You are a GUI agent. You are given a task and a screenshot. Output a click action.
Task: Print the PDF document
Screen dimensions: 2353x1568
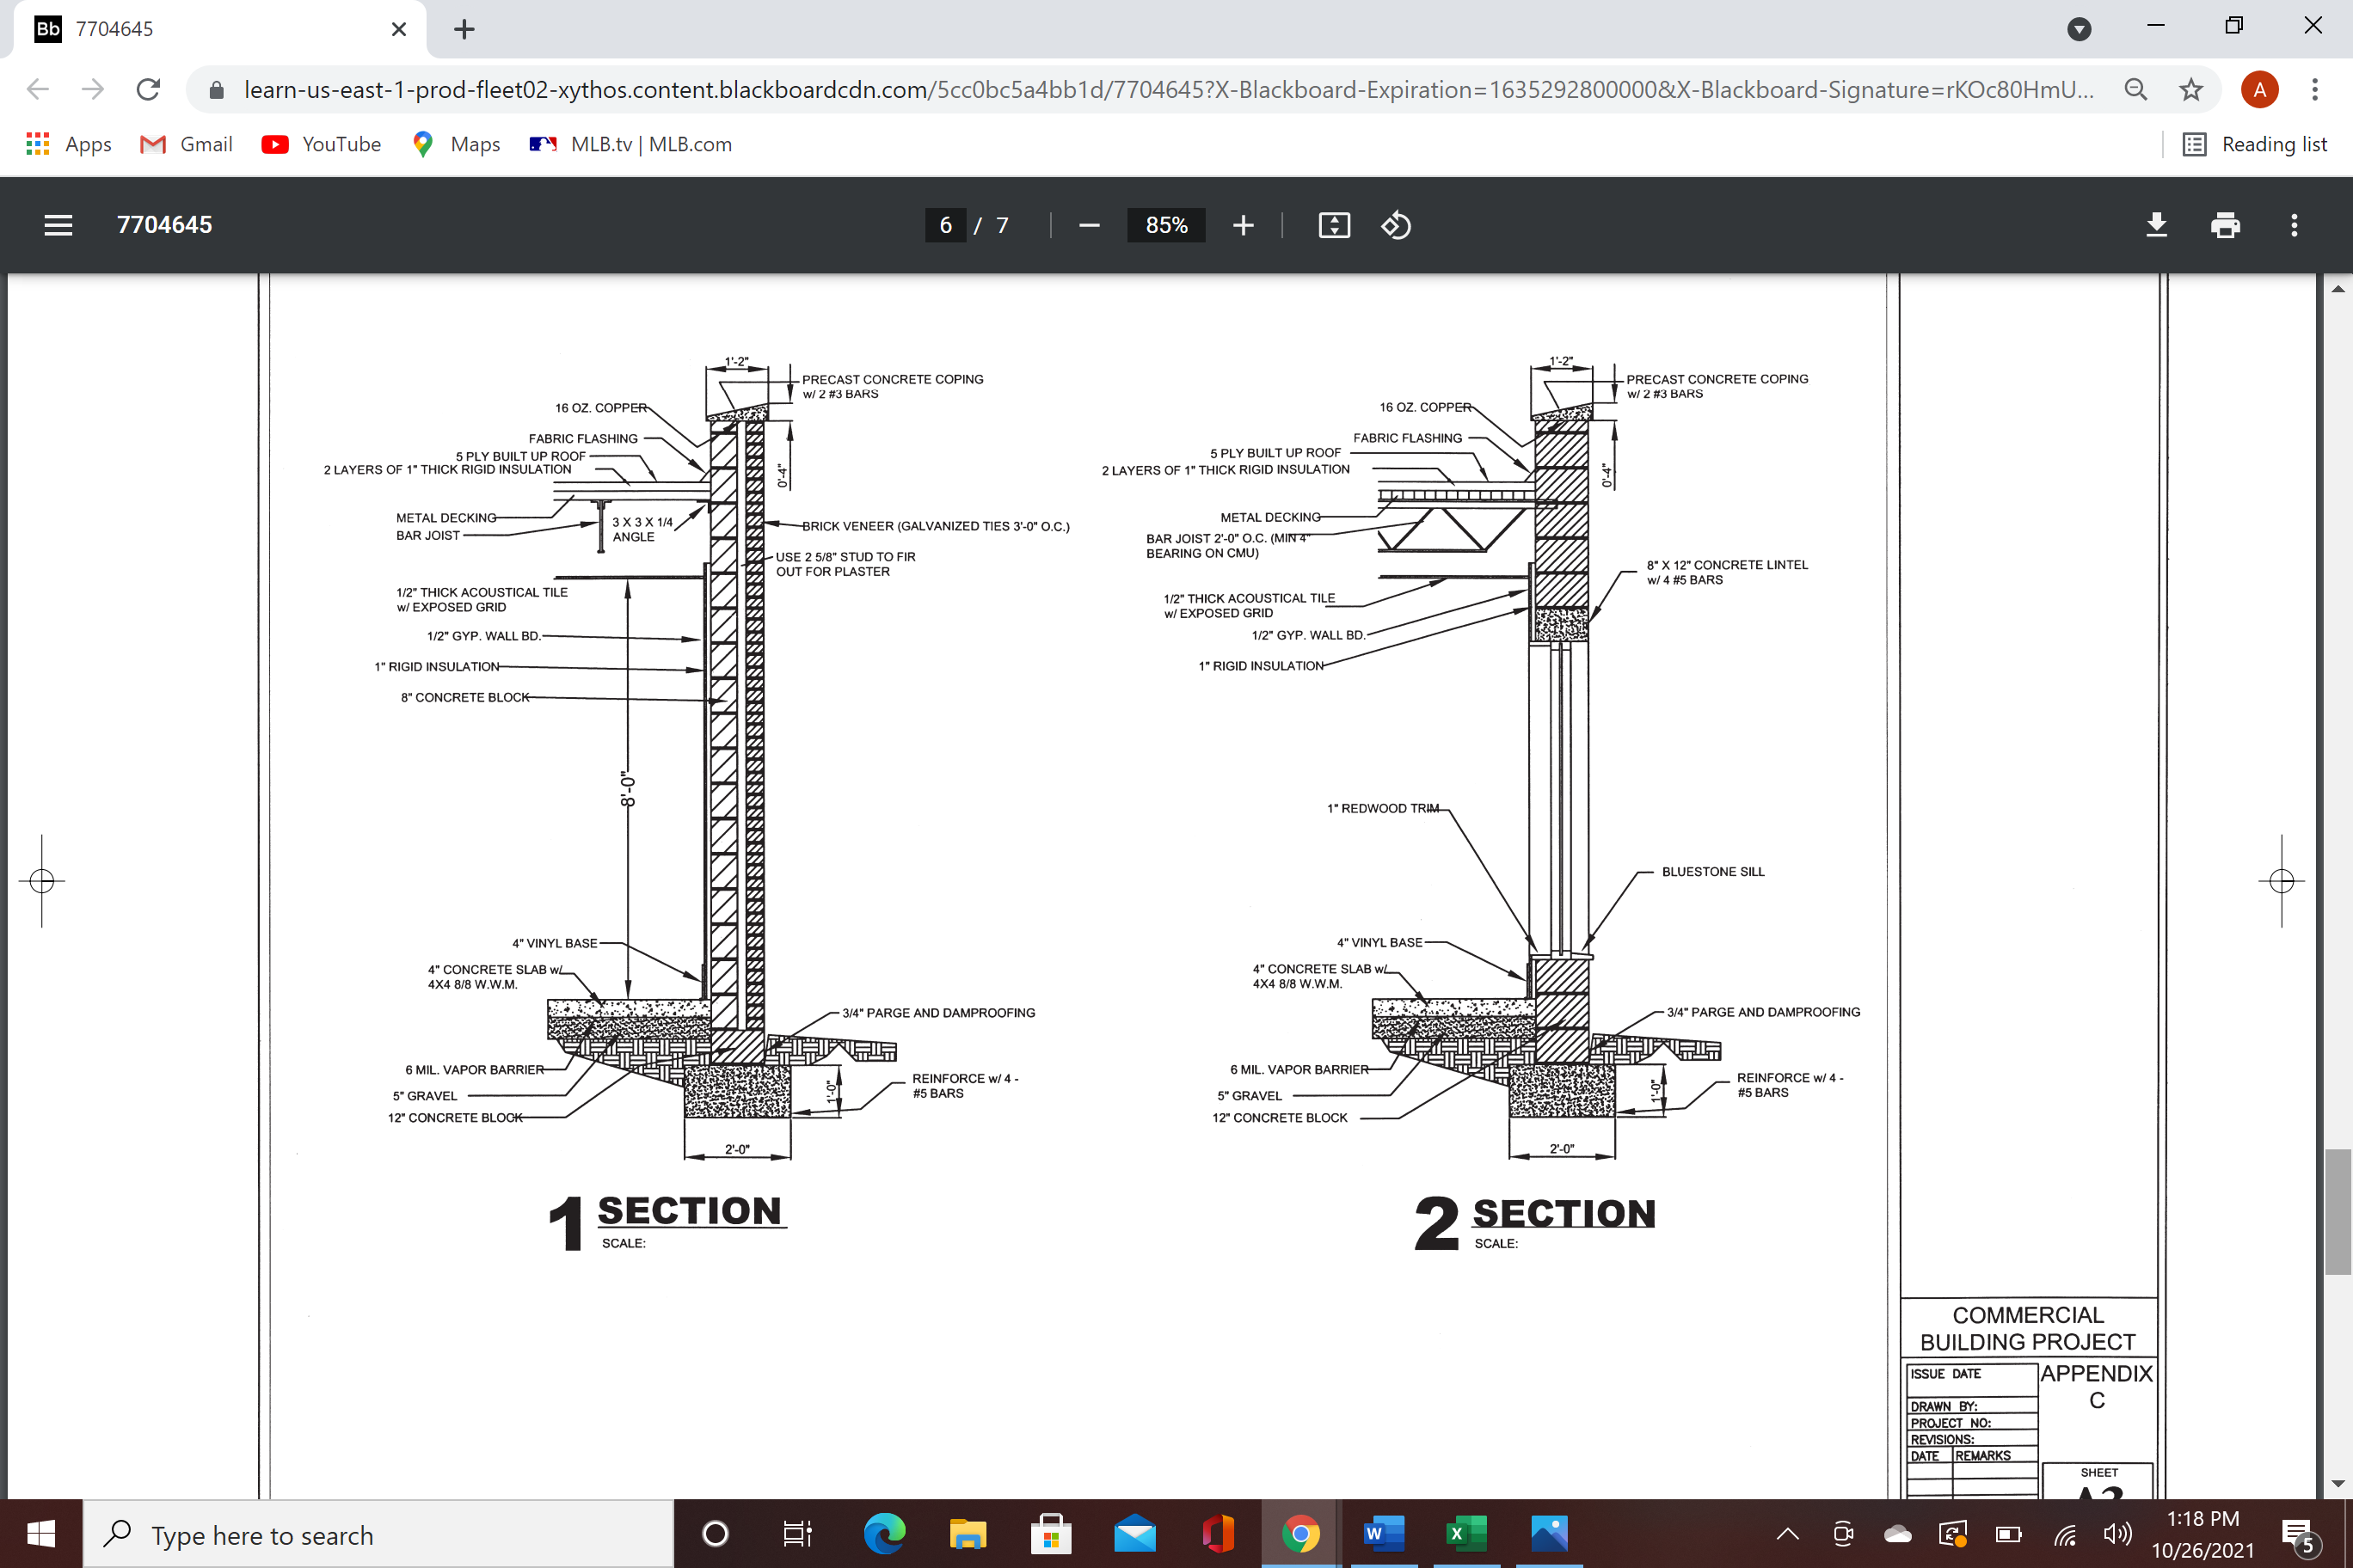click(x=2225, y=225)
